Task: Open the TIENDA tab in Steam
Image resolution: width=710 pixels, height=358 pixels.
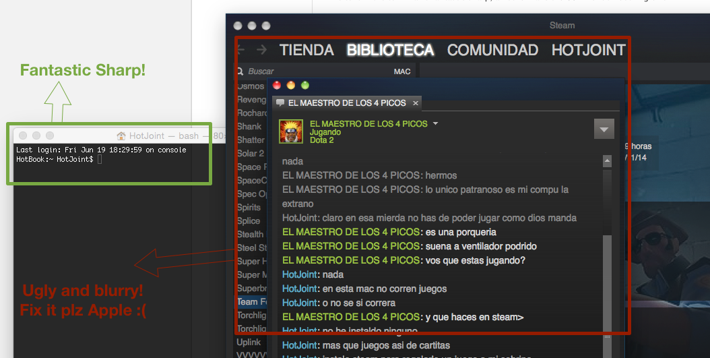Action: 306,50
